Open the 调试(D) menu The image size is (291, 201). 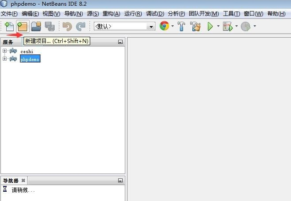(155, 14)
